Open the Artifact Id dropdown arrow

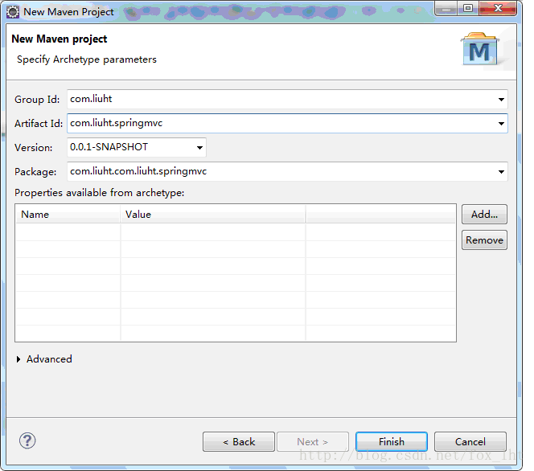click(x=501, y=124)
